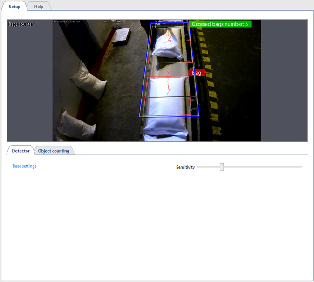Image resolution: width=314 pixels, height=282 pixels.
Task: Click the Sensitivity slider handle
Action: coord(222,167)
